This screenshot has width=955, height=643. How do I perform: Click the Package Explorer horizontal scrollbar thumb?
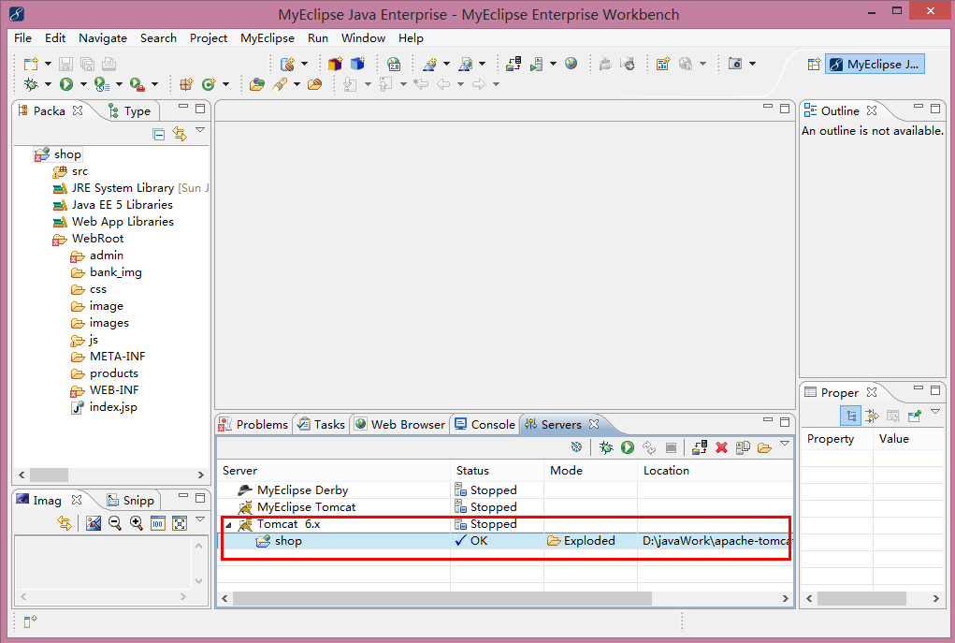49,475
